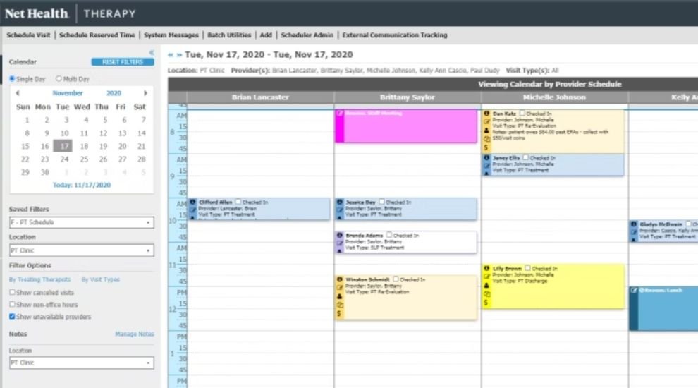
Task: Edit the blue Lunch reserved block icon
Action: click(634, 291)
